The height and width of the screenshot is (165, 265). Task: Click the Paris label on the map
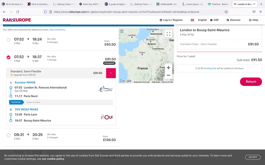[142, 53]
